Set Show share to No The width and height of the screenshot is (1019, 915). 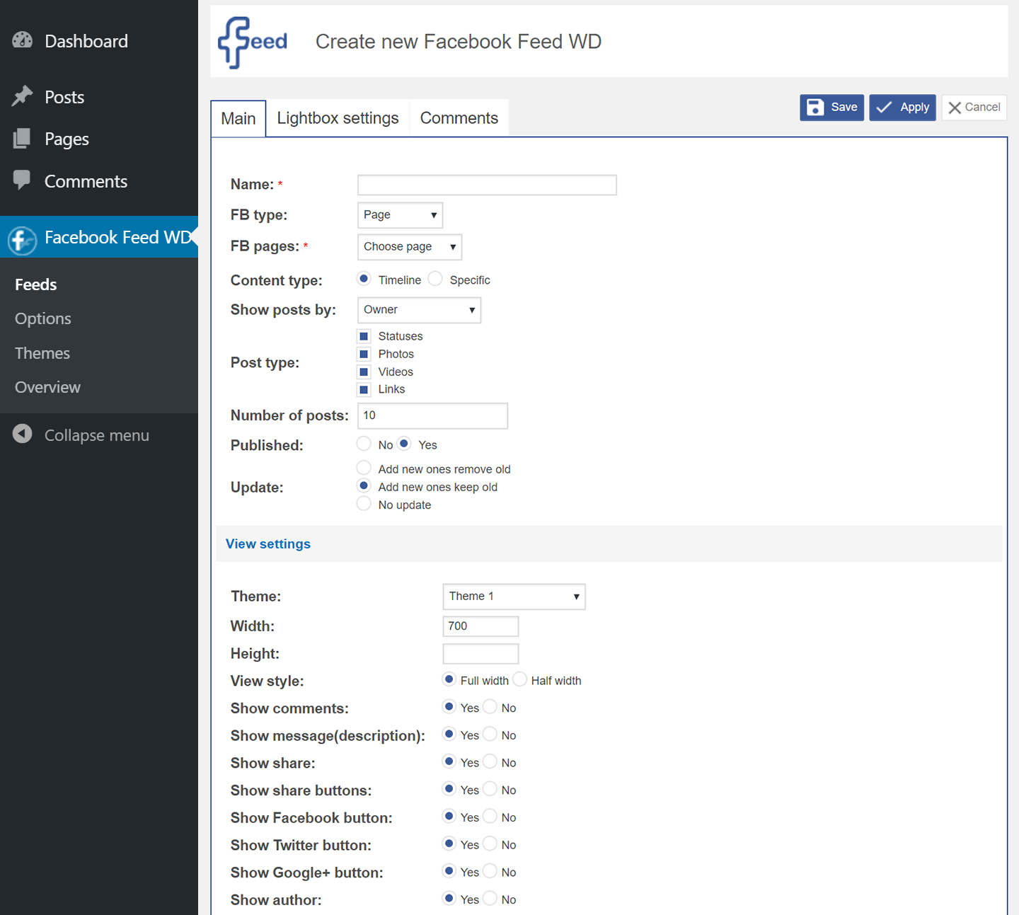pyautogui.click(x=490, y=761)
